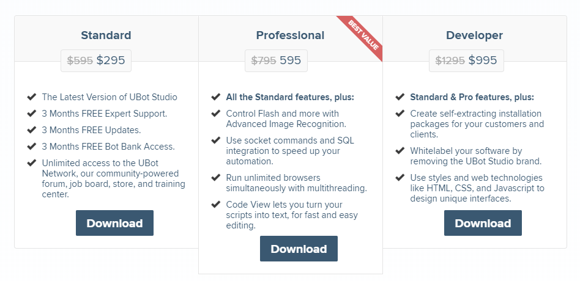Click the Professional plan Download button
Viewport: 580px width, 281px height.
(x=299, y=249)
